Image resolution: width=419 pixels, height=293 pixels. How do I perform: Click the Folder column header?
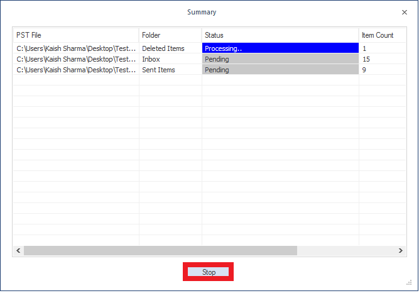tap(170, 35)
